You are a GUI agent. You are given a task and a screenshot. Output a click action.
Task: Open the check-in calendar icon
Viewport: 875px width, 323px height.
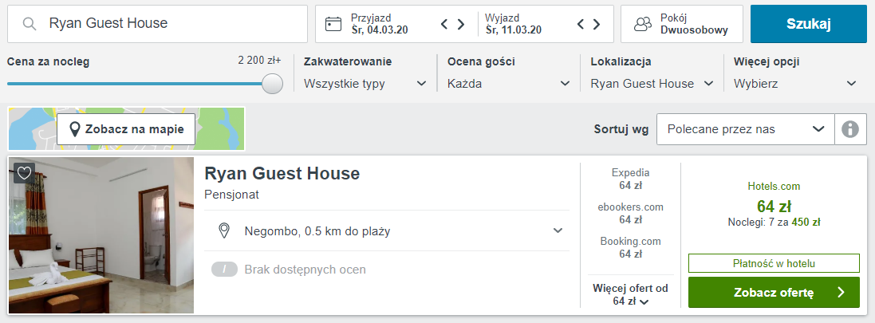333,24
